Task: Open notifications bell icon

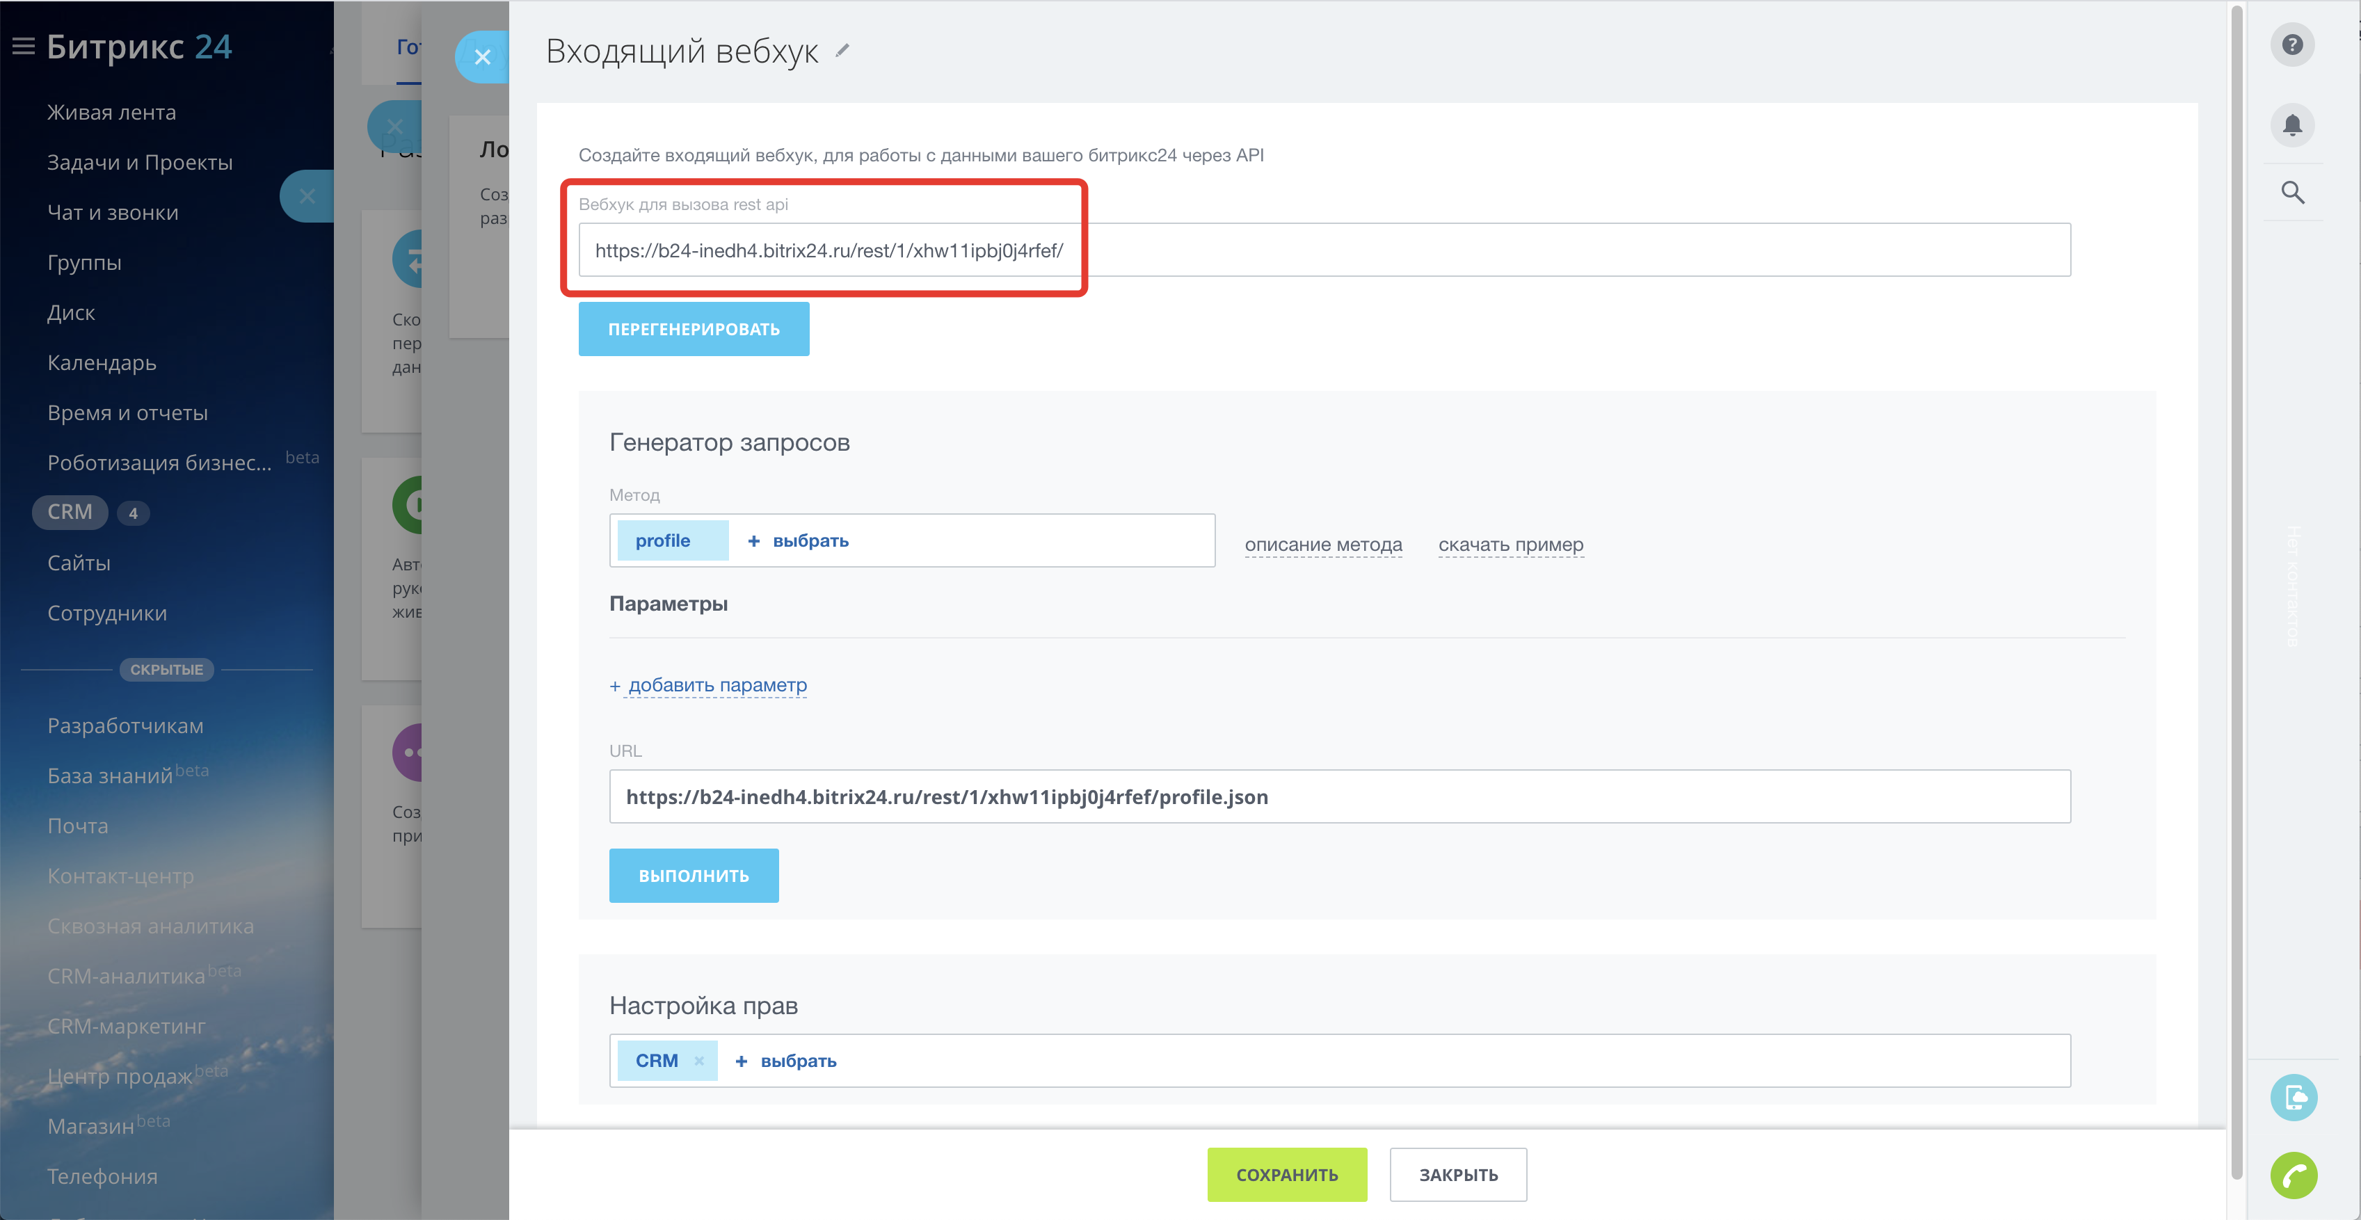Action: (2291, 125)
